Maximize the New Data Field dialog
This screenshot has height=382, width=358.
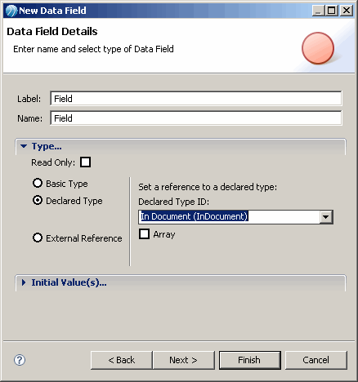(332, 11)
